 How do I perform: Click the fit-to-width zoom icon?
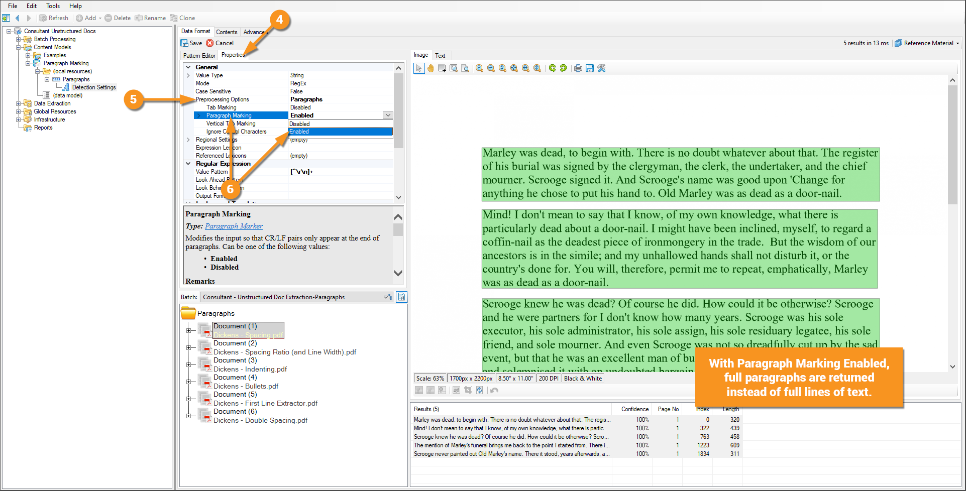pyautogui.click(x=525, y=68)
